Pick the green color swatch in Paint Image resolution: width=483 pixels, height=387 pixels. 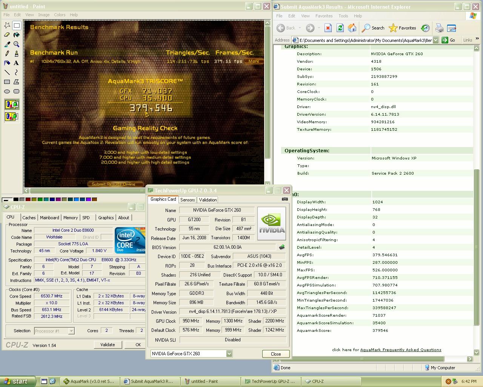point(40,199)
